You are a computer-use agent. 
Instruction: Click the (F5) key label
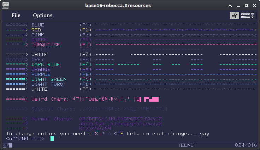[85, 45]
